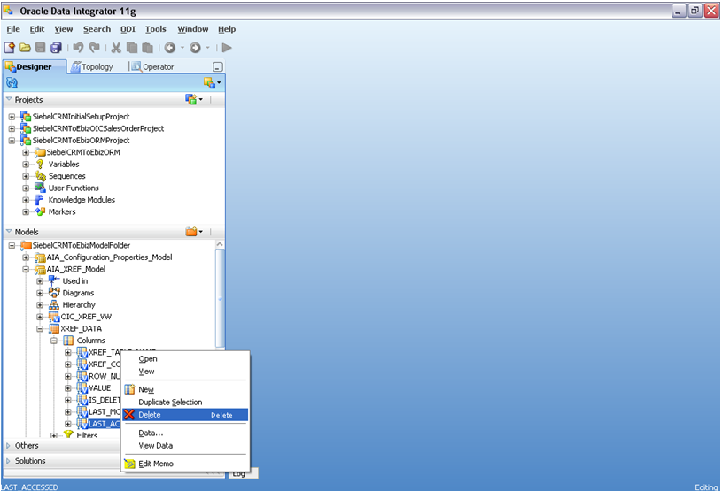Select the OIC_XREF_VW tree item
The image size is (722, 491).
[x=86, y=317]
